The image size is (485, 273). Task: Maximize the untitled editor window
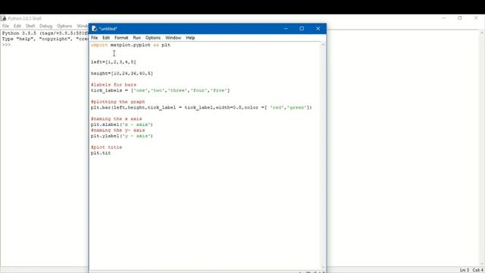click(302, 29)
